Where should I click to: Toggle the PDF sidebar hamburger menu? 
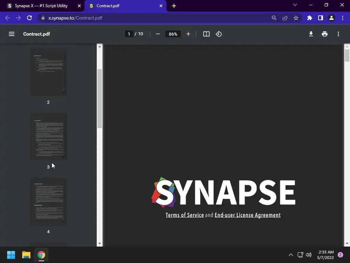click(12, 34)
